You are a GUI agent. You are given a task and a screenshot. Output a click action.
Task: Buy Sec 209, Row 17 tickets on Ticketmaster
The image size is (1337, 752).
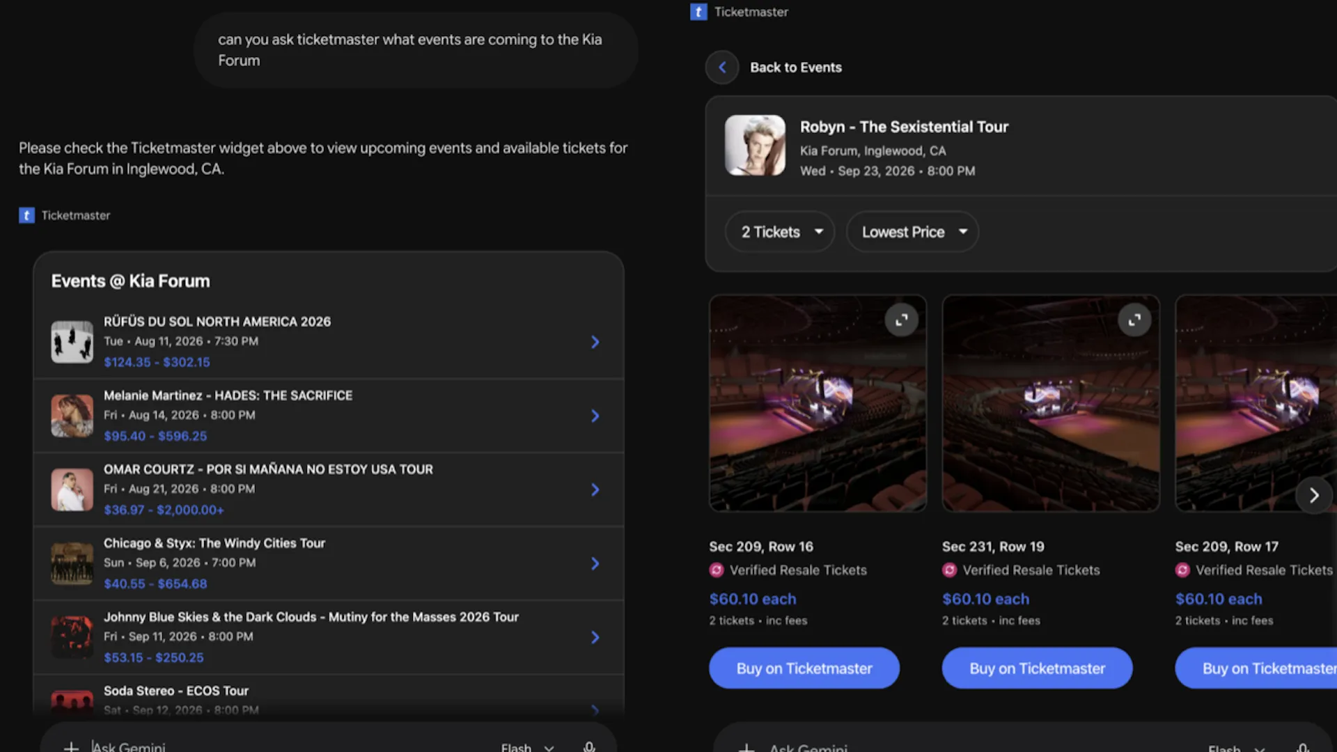(x=1256, y=668)
